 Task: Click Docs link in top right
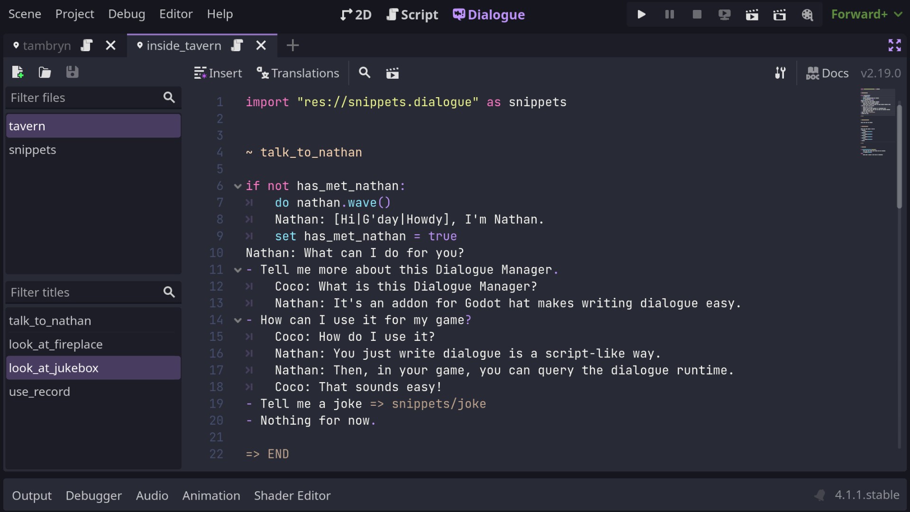pyautogui.click(x=827, y=73)
